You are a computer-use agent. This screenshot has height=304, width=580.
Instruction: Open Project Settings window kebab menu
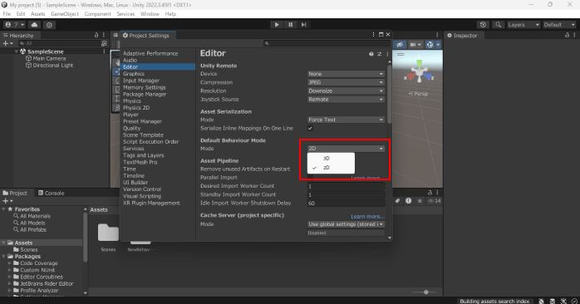373,34
